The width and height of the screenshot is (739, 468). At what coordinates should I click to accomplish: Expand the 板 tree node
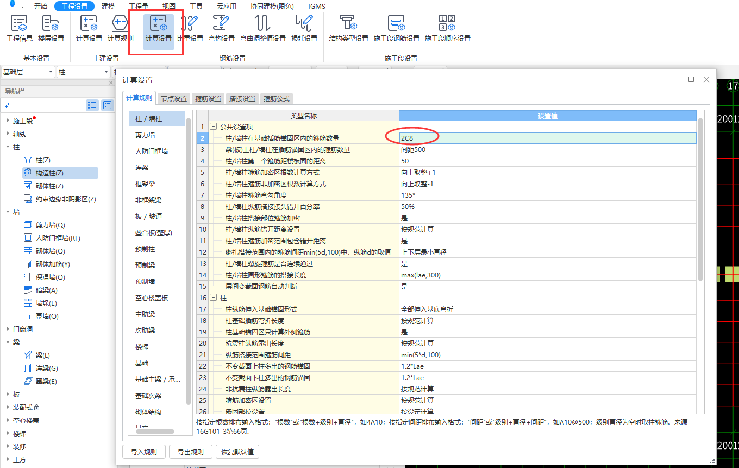coord(8,395)
